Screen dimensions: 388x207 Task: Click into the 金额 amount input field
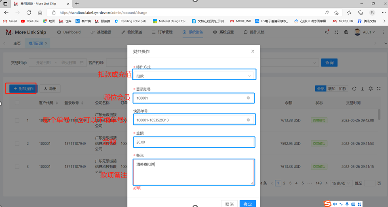(x=194, y=142)
